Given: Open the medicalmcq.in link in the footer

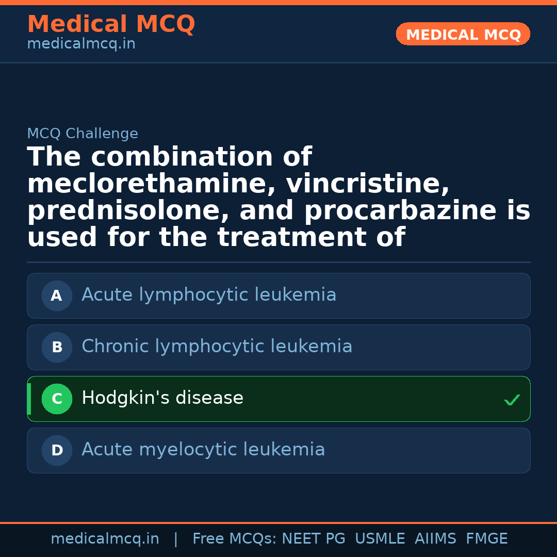Looking at the screenshot, I should (105, 539).
